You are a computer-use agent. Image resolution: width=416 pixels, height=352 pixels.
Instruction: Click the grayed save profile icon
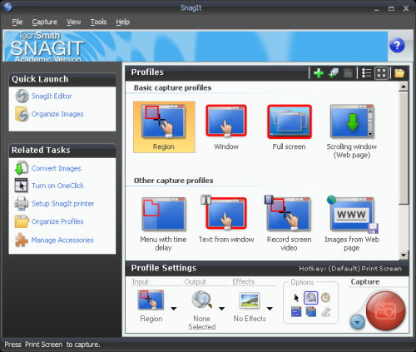[348, 73]
